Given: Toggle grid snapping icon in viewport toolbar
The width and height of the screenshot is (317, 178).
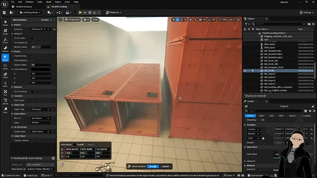Looking at the screenshot, I should tap(200, 20).
